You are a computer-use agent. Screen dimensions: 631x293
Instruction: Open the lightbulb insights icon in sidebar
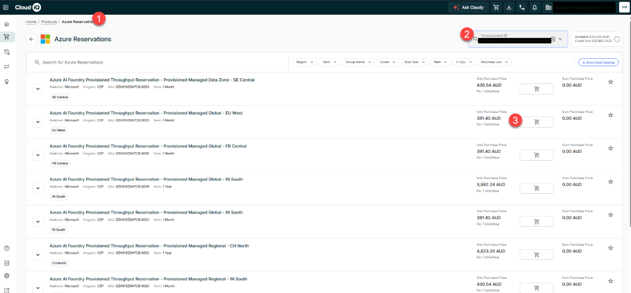click(x=6, y=81)
